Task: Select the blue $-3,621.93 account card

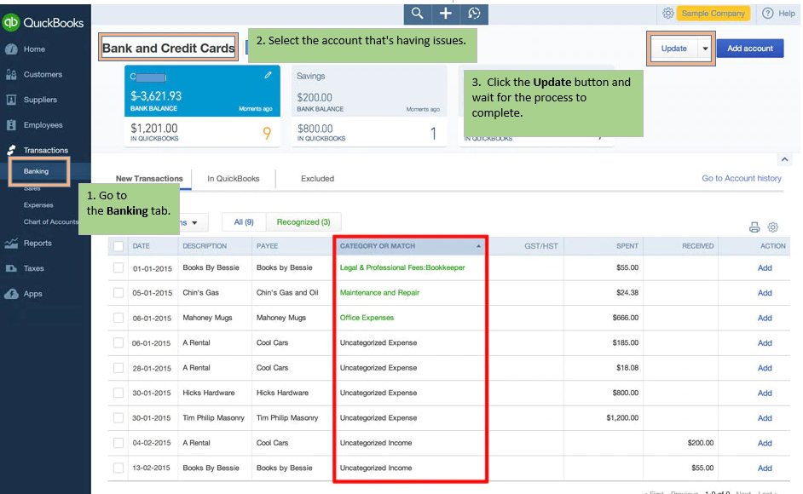Action: pyautogui.click(x=202, y=106)
